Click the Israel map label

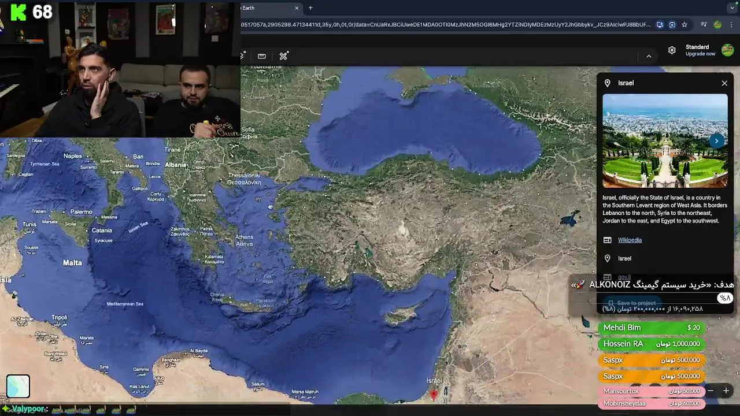click(434, 381)
